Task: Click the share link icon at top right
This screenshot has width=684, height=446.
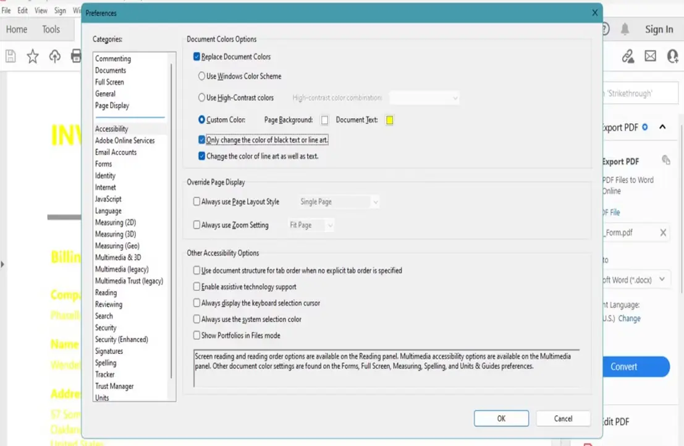Action: 628,56
